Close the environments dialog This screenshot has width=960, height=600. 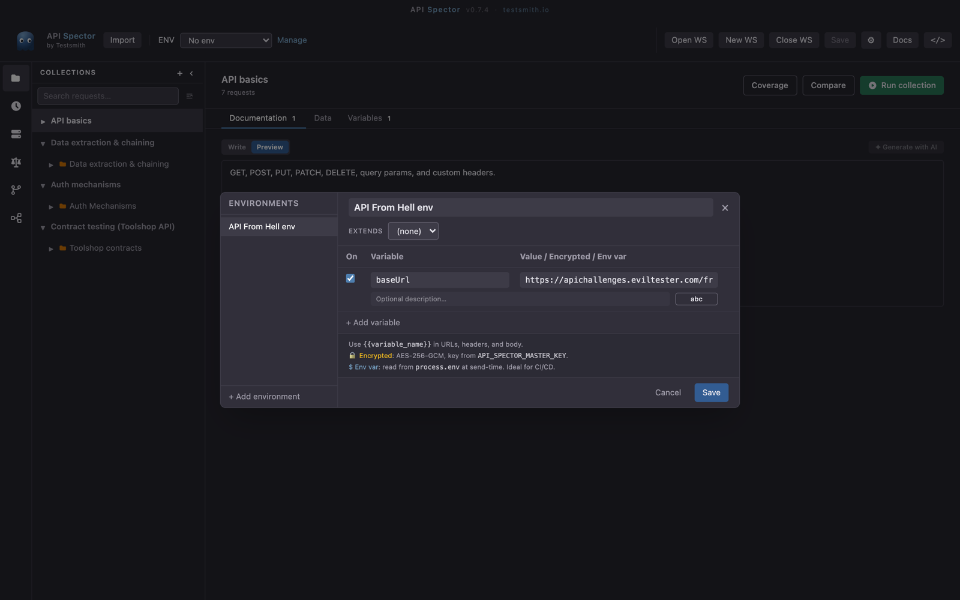coord(725,208)
